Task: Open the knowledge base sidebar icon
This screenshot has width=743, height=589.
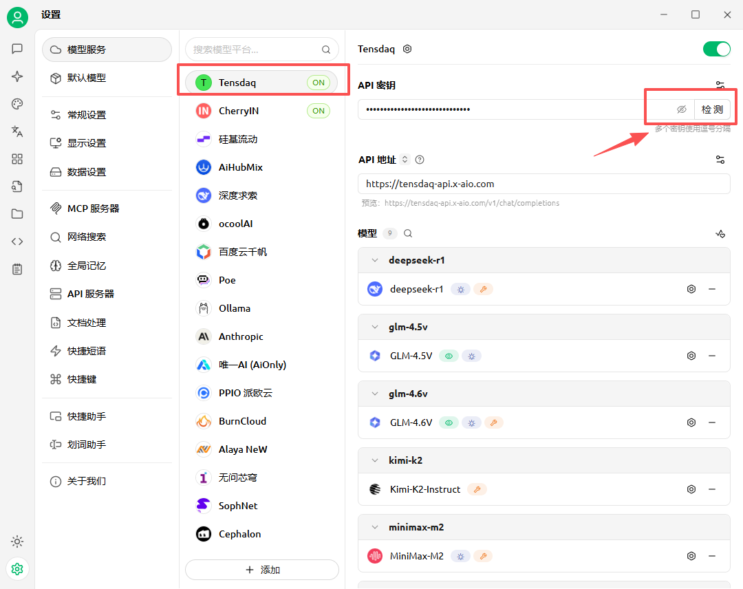Action: [17, 186]
